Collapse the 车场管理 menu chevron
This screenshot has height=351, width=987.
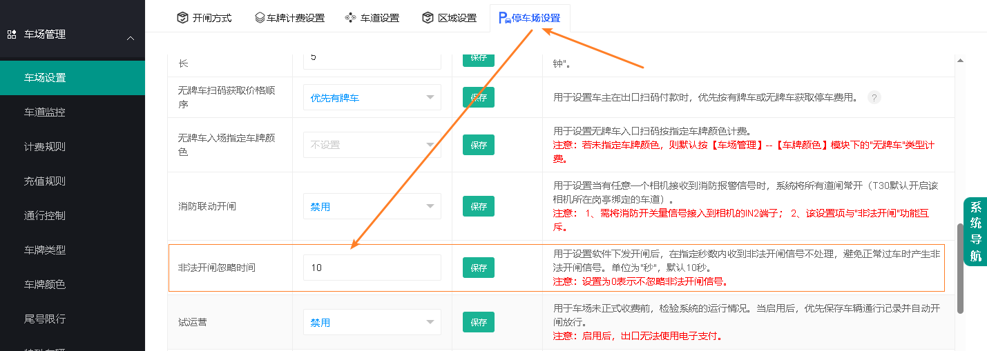point(131,37)
